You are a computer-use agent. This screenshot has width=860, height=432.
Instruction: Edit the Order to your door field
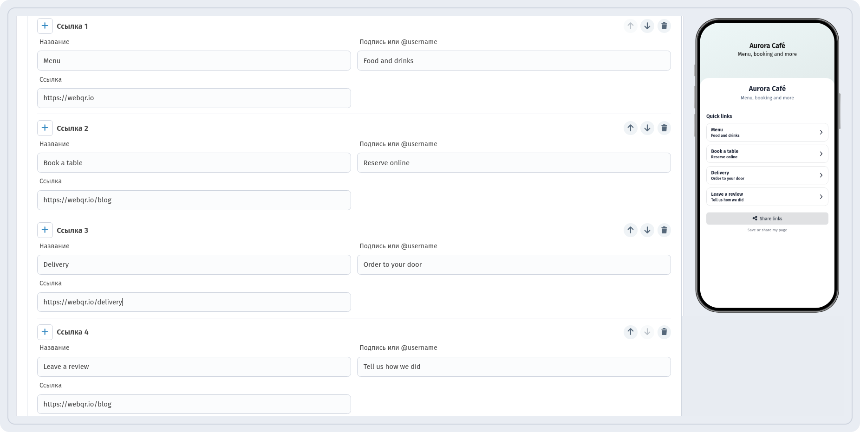click(514, 264)
